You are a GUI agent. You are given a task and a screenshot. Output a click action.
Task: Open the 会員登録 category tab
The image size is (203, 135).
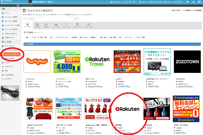click(37, 26)
